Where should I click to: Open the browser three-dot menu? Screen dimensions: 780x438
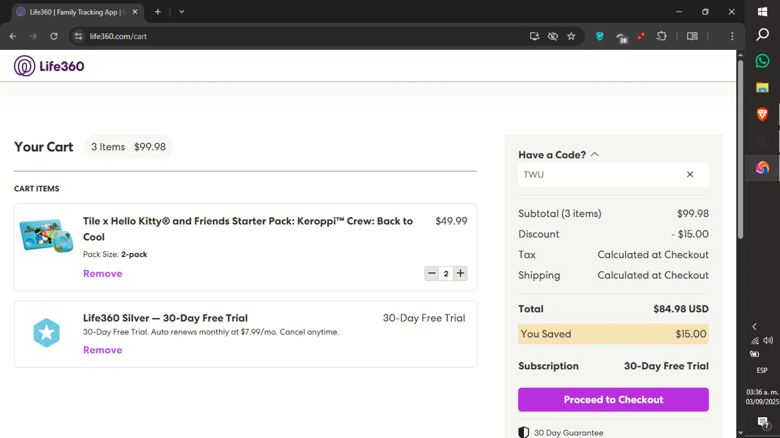tap(732, 36)
